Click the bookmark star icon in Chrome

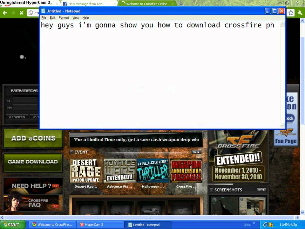[x=291, y=13]
